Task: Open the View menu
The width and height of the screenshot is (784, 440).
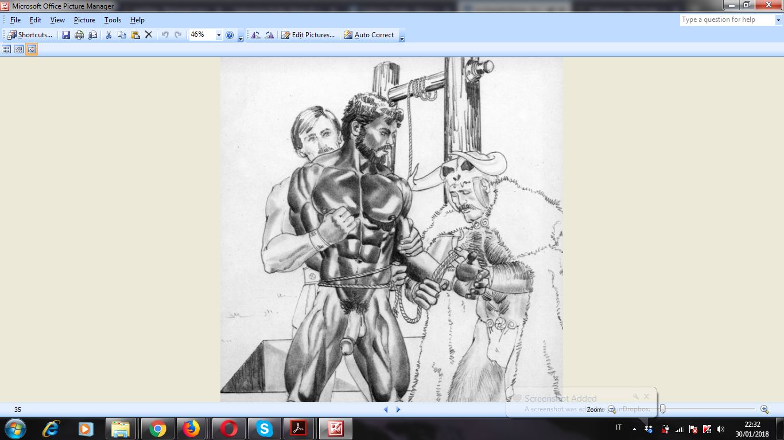Action: pos(57,20)
